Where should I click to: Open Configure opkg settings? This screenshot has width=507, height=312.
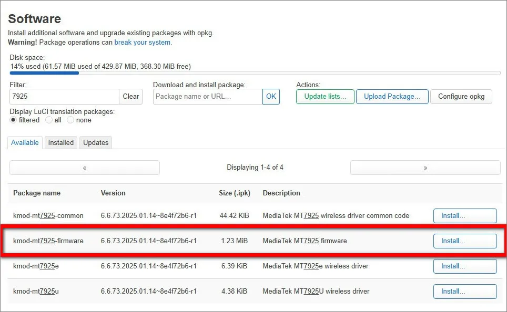click(x=461, y=97)
